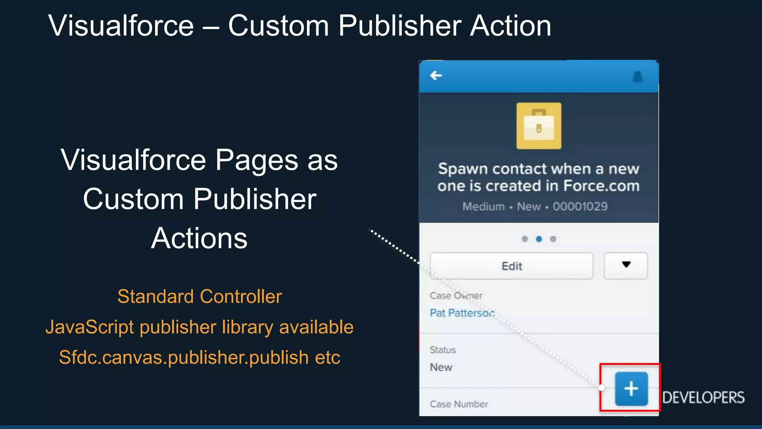
Task: Tap the back arrow in mobile header
Action: tap(436, 76)
